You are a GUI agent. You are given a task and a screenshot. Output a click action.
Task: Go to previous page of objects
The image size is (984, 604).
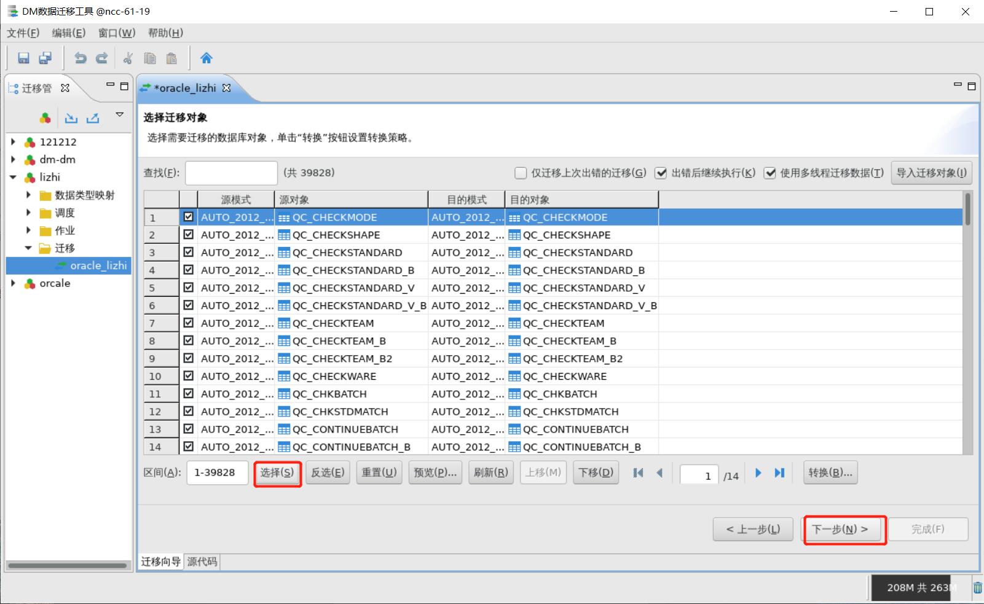pos(659,473)
